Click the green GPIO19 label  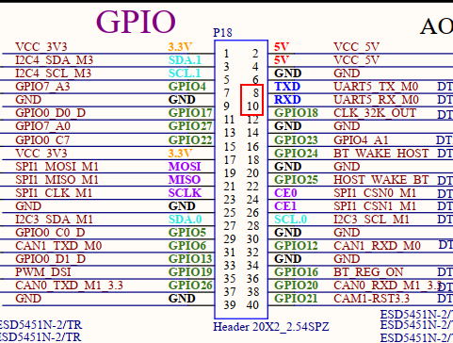pos(190,272)
